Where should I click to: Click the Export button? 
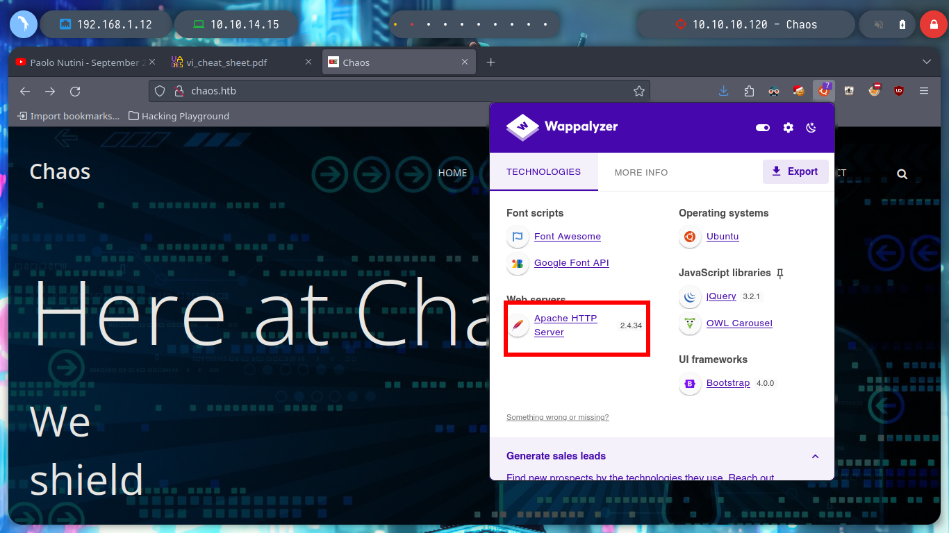click(x=795, y=171)
